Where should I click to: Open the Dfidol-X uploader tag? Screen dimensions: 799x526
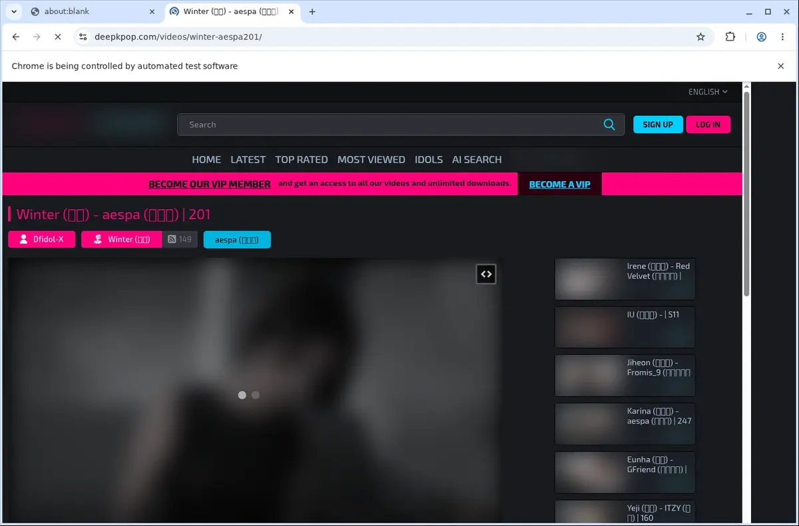pos(41,239)
